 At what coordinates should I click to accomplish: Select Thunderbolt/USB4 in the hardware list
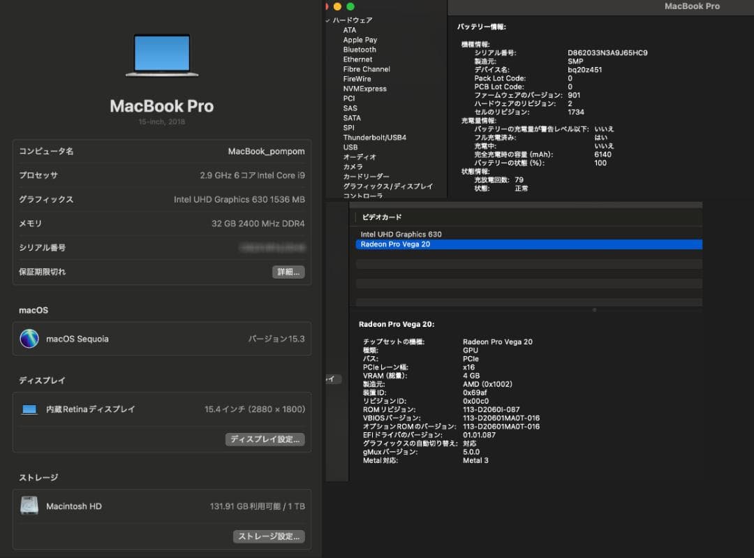pyautogui.click(x=376, y=138)
